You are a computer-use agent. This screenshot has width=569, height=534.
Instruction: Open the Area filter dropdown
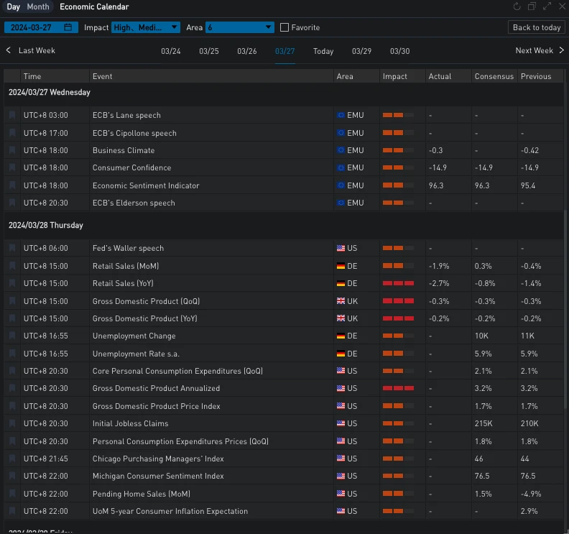239,27
